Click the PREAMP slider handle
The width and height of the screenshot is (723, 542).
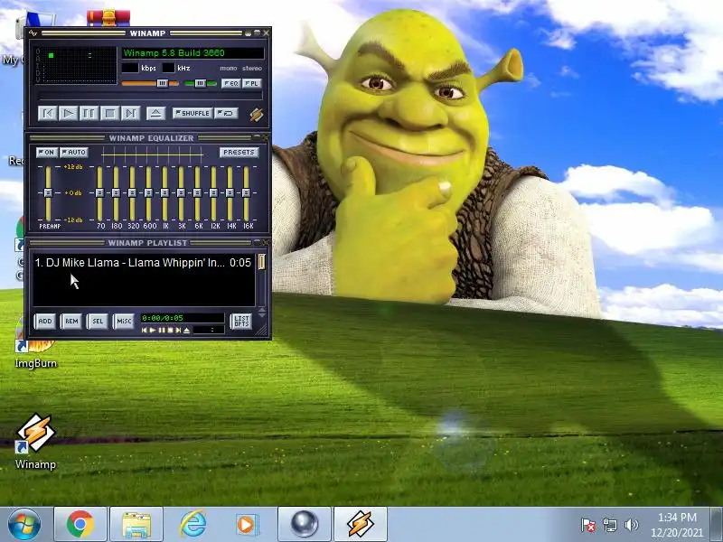pyautogui.click(x=48, y=192)
